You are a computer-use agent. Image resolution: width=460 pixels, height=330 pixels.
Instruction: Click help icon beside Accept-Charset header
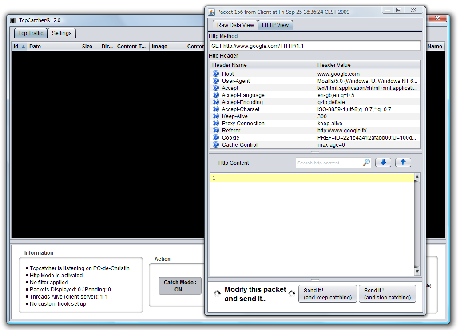pyautogui.click(x=216, y=109)
